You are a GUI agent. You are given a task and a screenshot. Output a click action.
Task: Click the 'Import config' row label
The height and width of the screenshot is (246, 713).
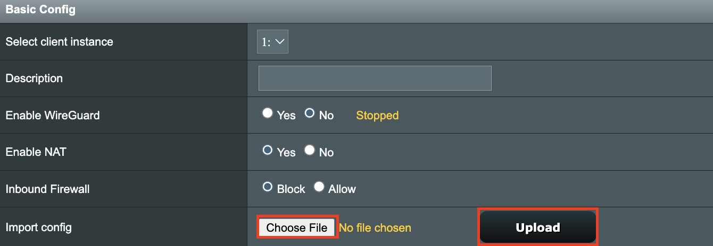(x=38, y=228)
